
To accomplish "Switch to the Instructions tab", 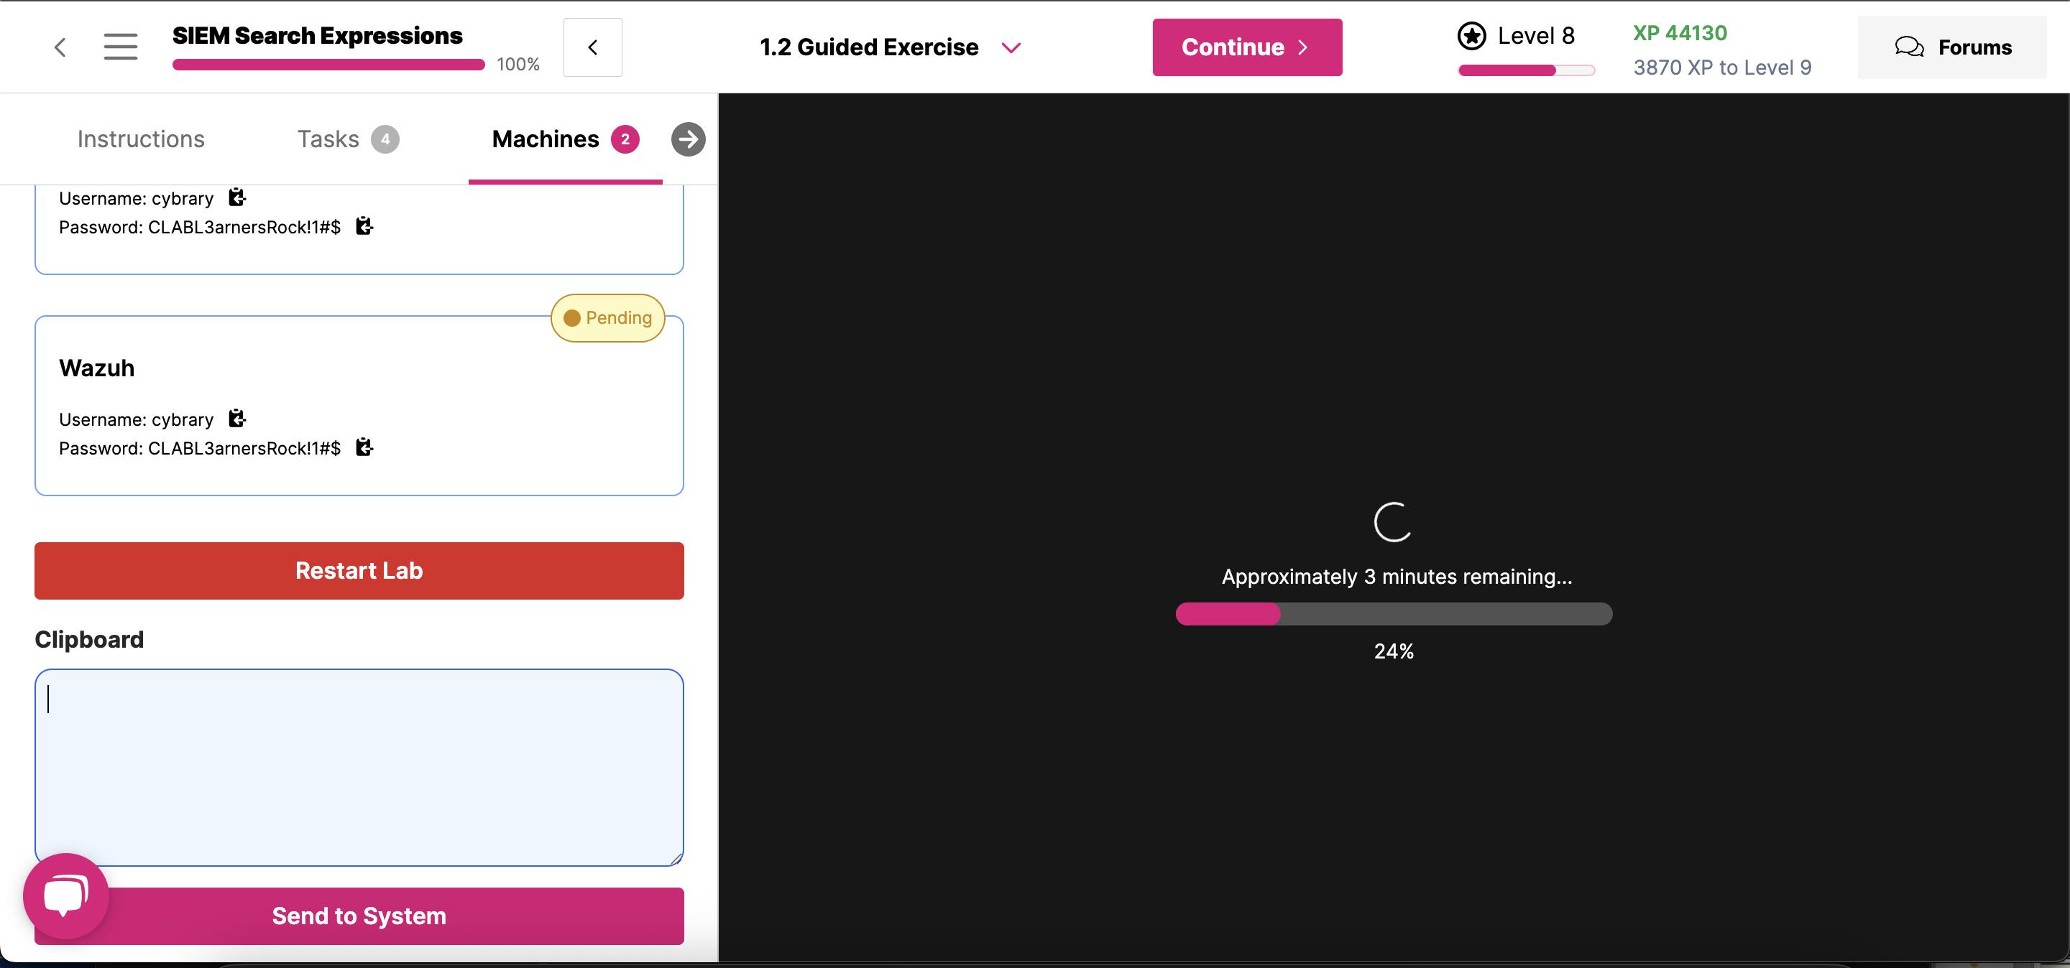I will tap(141, 139).
